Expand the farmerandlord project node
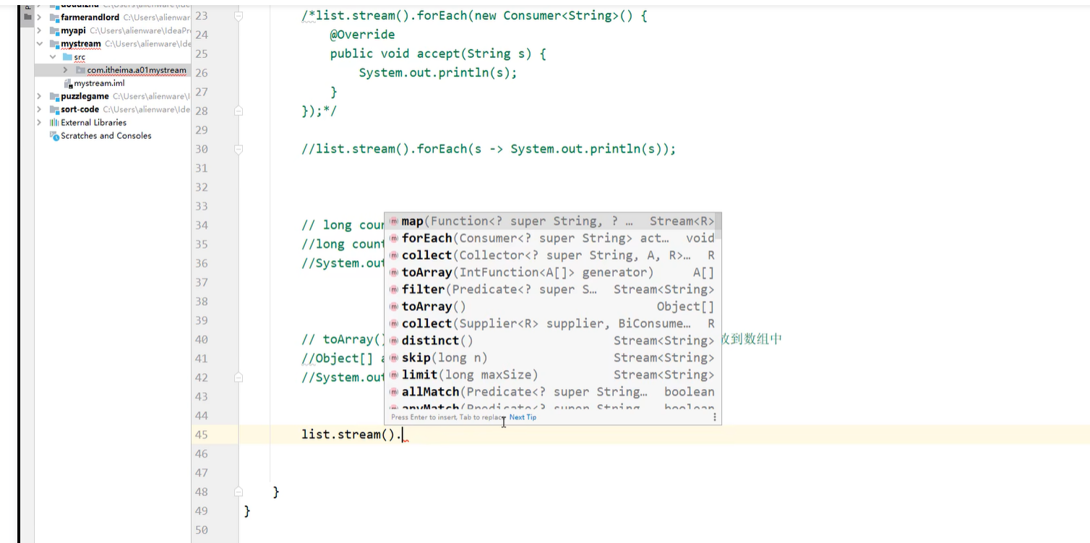1090x543 pixels. point(40,17)
